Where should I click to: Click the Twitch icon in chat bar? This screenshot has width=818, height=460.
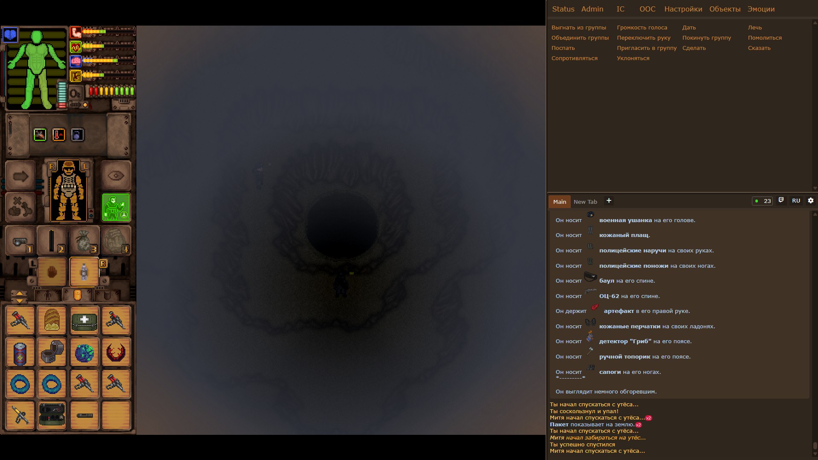tap(781, 200)
